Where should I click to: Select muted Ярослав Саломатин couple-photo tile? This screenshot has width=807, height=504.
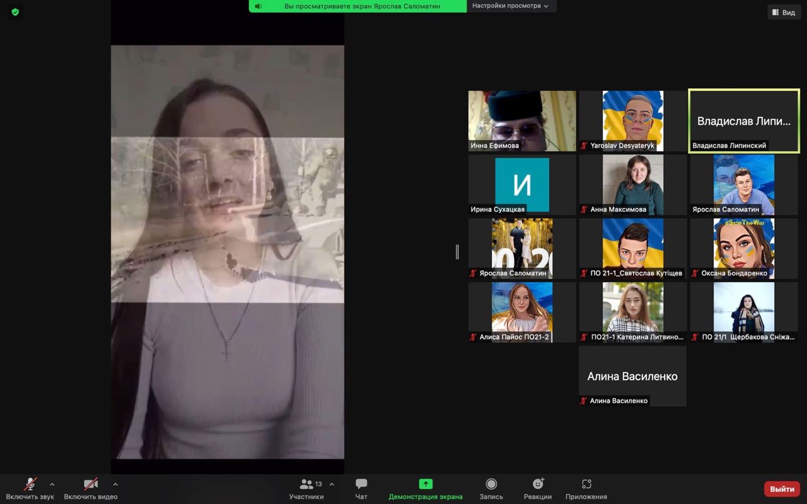pos(522,248)
